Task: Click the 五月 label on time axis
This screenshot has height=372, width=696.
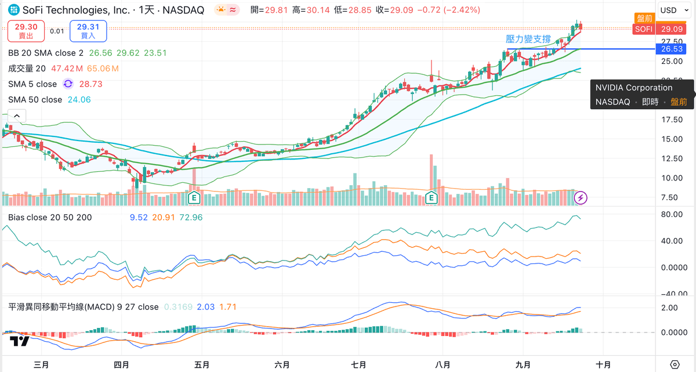Action: [201, 364]
